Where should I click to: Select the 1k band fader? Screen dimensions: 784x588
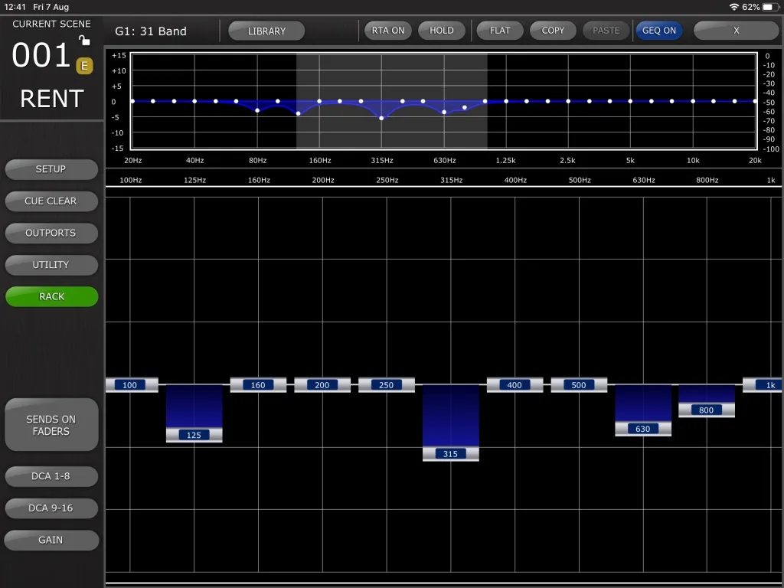(x=763, y=385)
